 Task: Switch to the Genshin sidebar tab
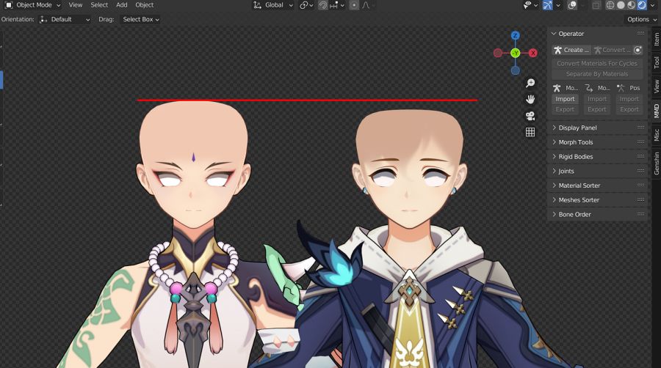657,163
